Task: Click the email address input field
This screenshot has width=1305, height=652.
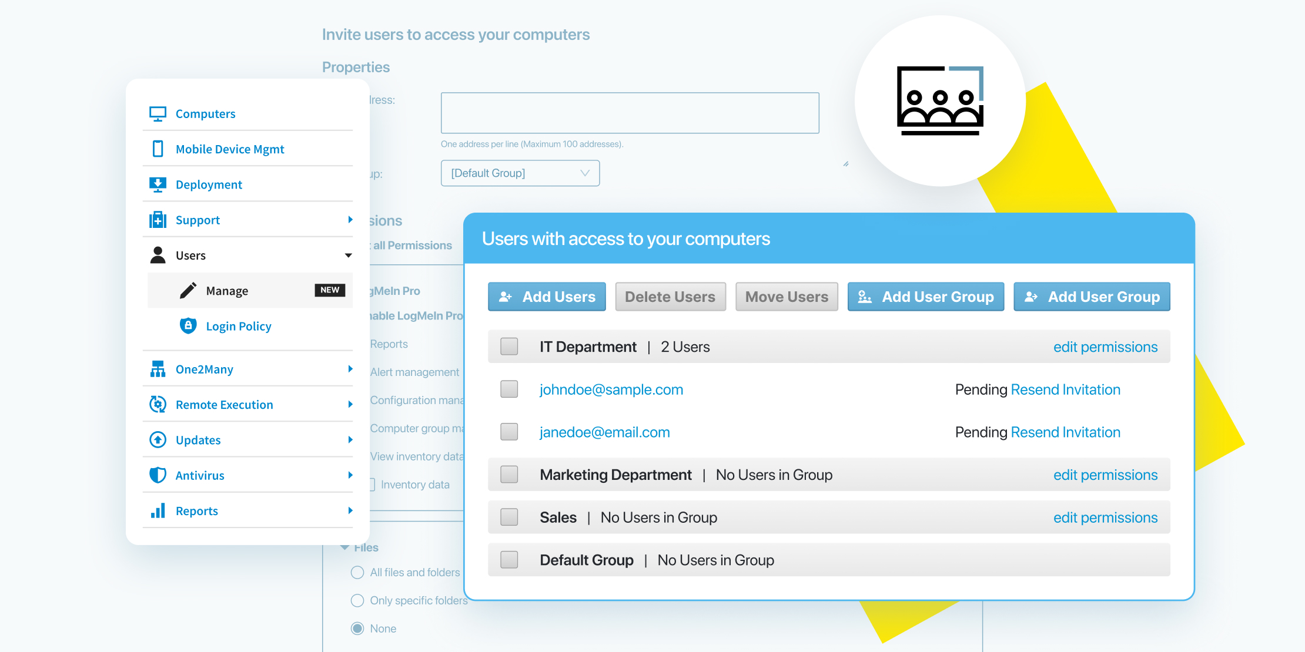Action: click(x=630, y=113)
